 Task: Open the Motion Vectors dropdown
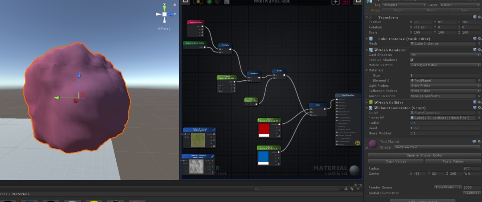pyautogui.click(x=445, y=65)
